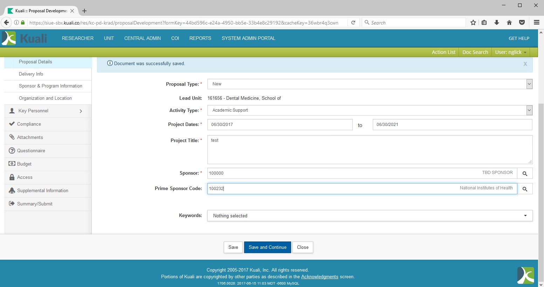Bookmark this page with star icon

[x=473, y=23]
